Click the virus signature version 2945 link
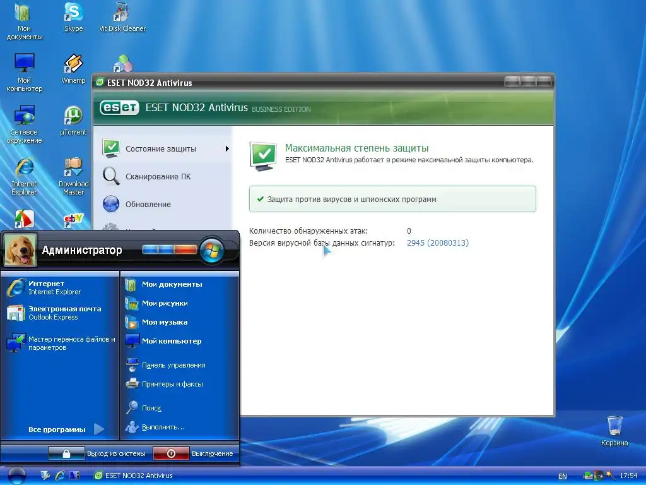This screenshot has width=646, height=485. [438, 243]
